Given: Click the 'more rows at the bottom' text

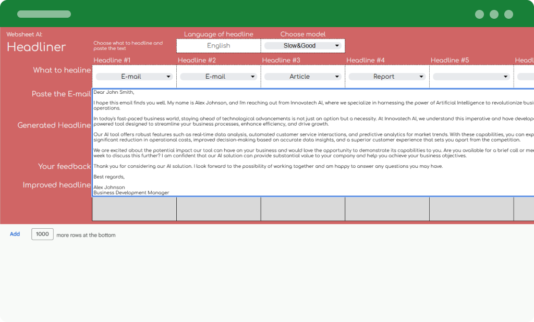Looking at the screenshot, I should pyautogui.click(x=86, y=235).
